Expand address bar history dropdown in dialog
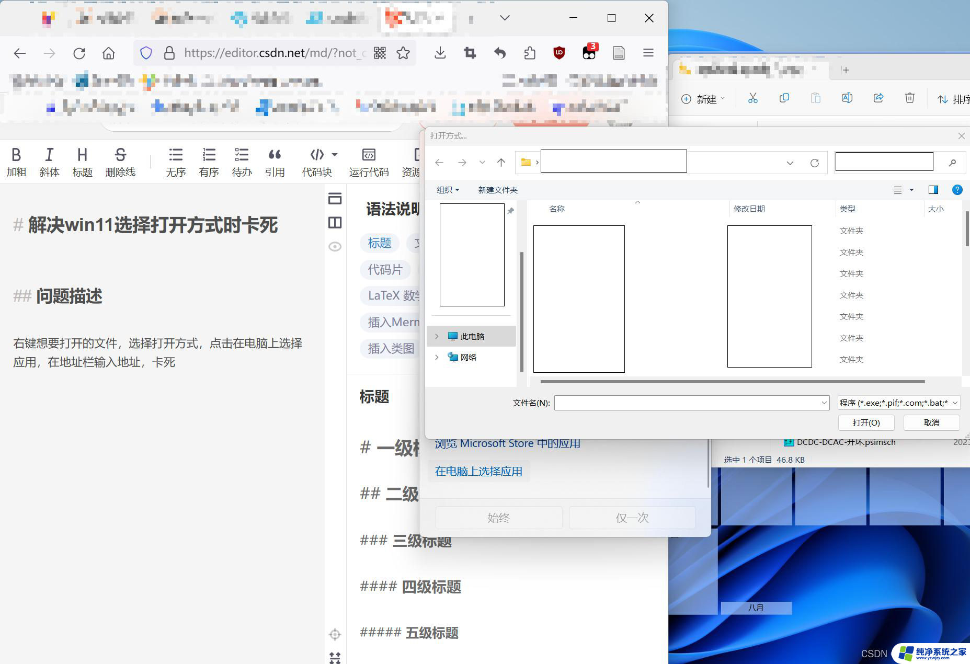Image resolution: width=970 pixels, height=664 pixels. (x=790, y=163)
